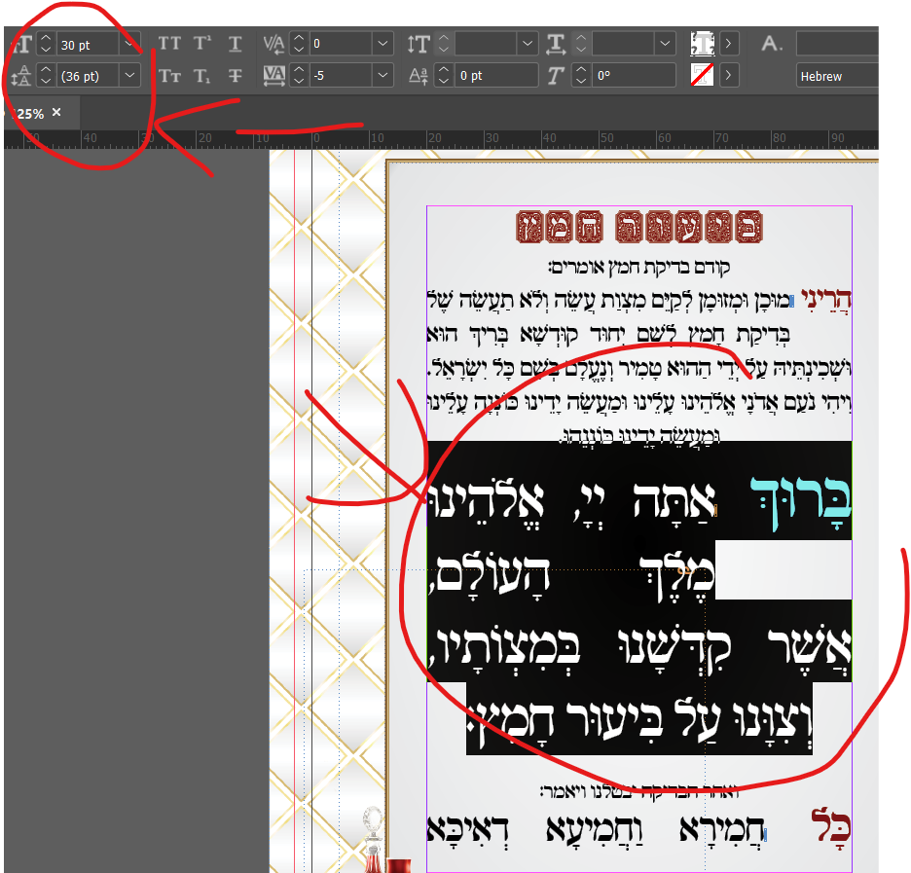Click the decorated Hebrew title heading
Viewport: 911px width, 873px height.
tap(639, 227)
